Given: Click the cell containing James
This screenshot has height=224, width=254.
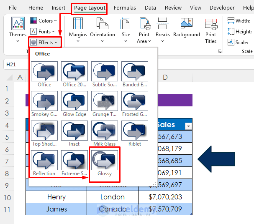Looking at the screenshot, I should pyautogui.click(x=56, y=209).
